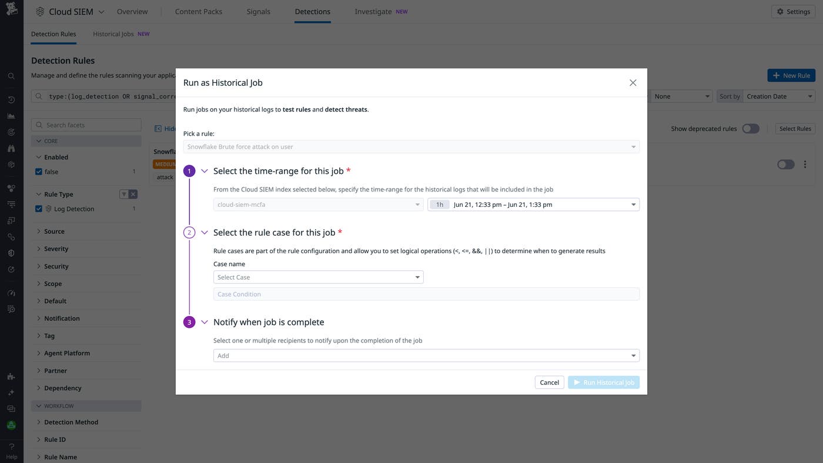Toggle Show deprecated rules switch

pyautogui.click(x=751, y=129)
